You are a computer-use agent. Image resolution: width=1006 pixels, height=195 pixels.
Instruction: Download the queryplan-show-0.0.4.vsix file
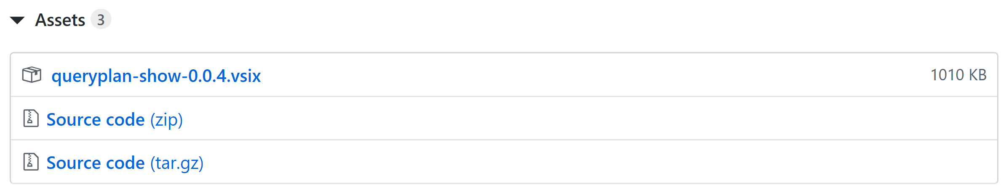pyautogui.click(x=156, y=76)
